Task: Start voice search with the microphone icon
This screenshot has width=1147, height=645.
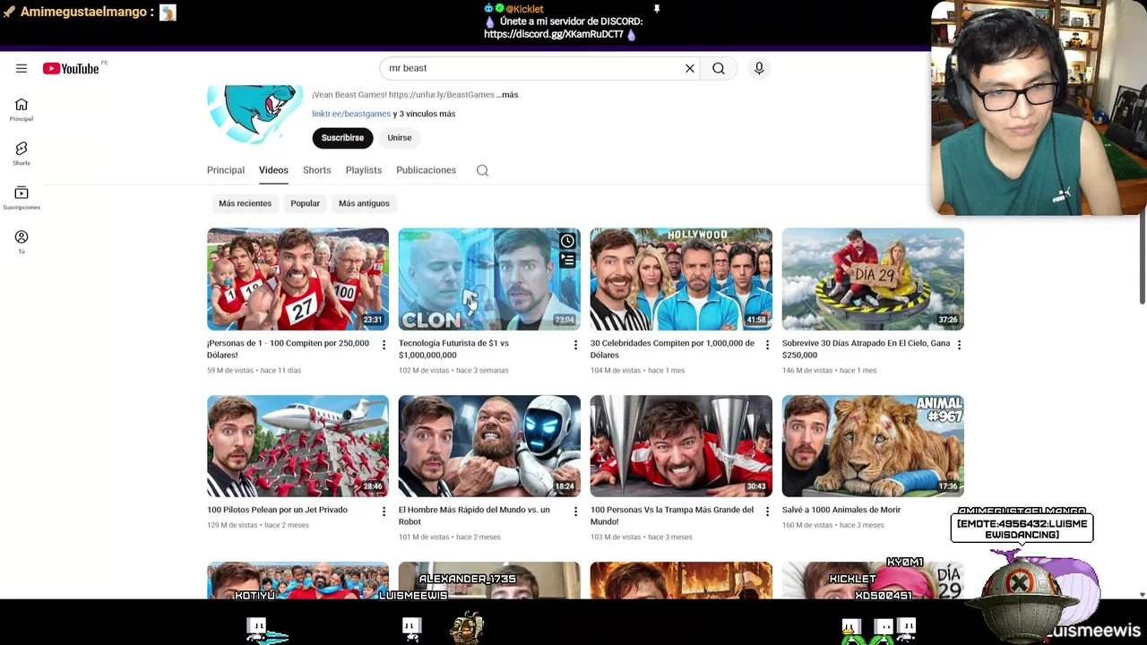Action: coord(759,68)
